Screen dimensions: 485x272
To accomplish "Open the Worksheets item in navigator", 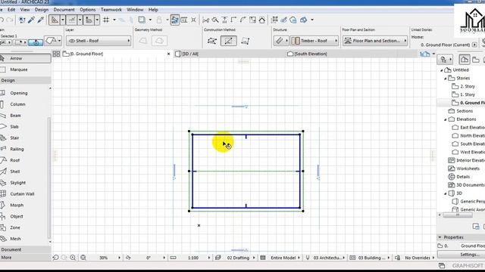I will [468, 168].
